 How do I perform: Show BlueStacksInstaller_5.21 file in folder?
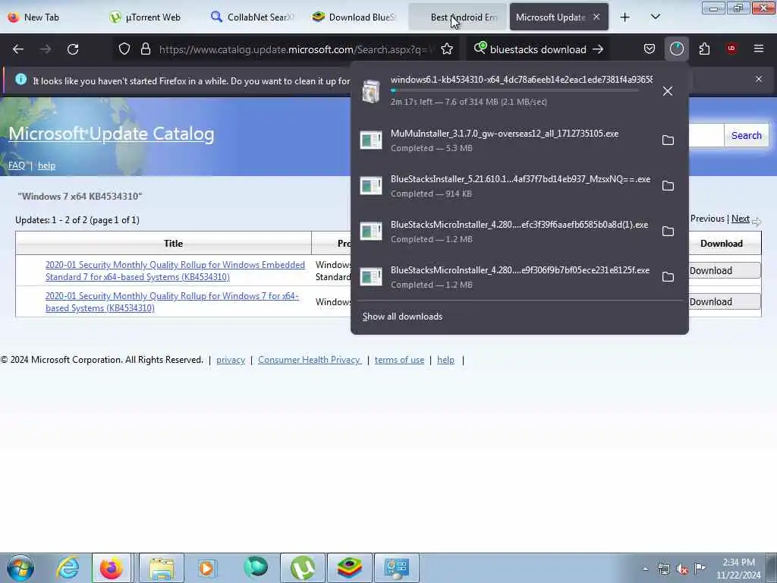tap(668, 186)
